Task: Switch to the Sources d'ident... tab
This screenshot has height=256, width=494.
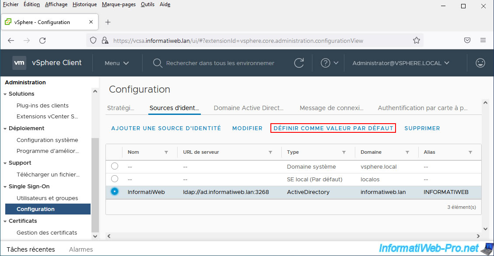Action: [x=174, y=108]
